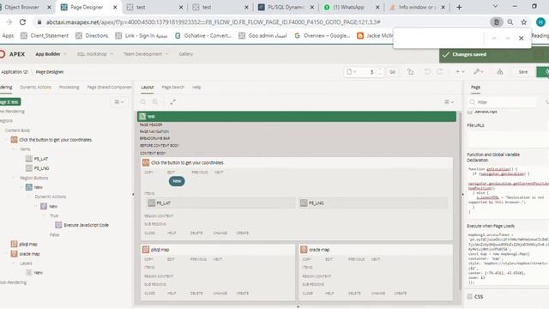The width and height of the screenshot is (549, 309).
Task: Open the page selector icon in toolbar
Action: [x=351, y=72]
